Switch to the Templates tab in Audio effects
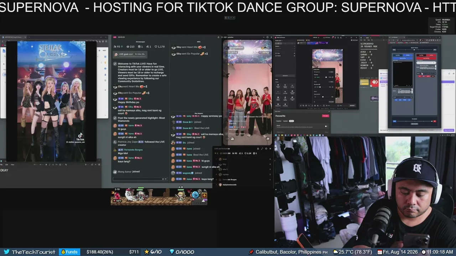Image resolution: width=456 pixels, height=256 pixels. 279,121
